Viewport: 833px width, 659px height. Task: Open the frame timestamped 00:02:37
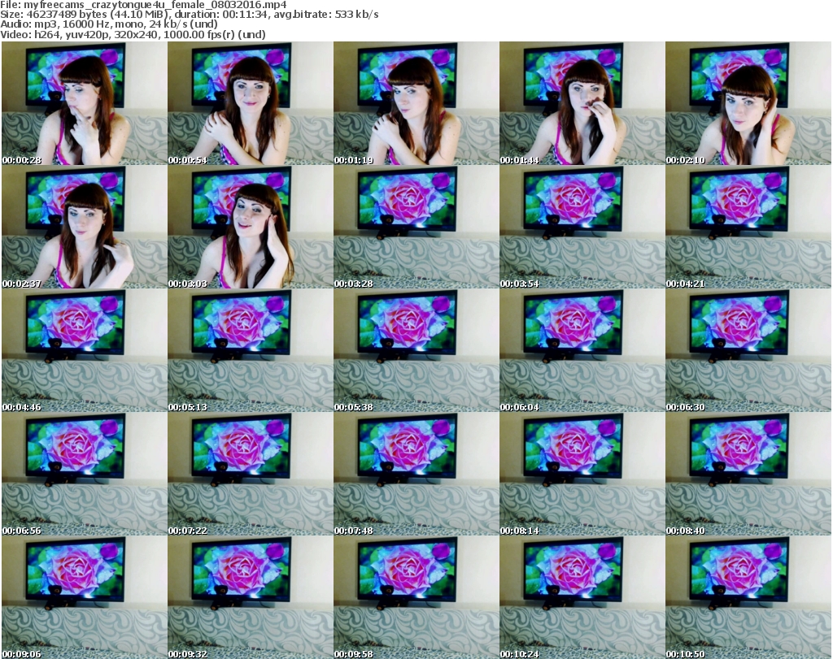[x=84, y=228]
